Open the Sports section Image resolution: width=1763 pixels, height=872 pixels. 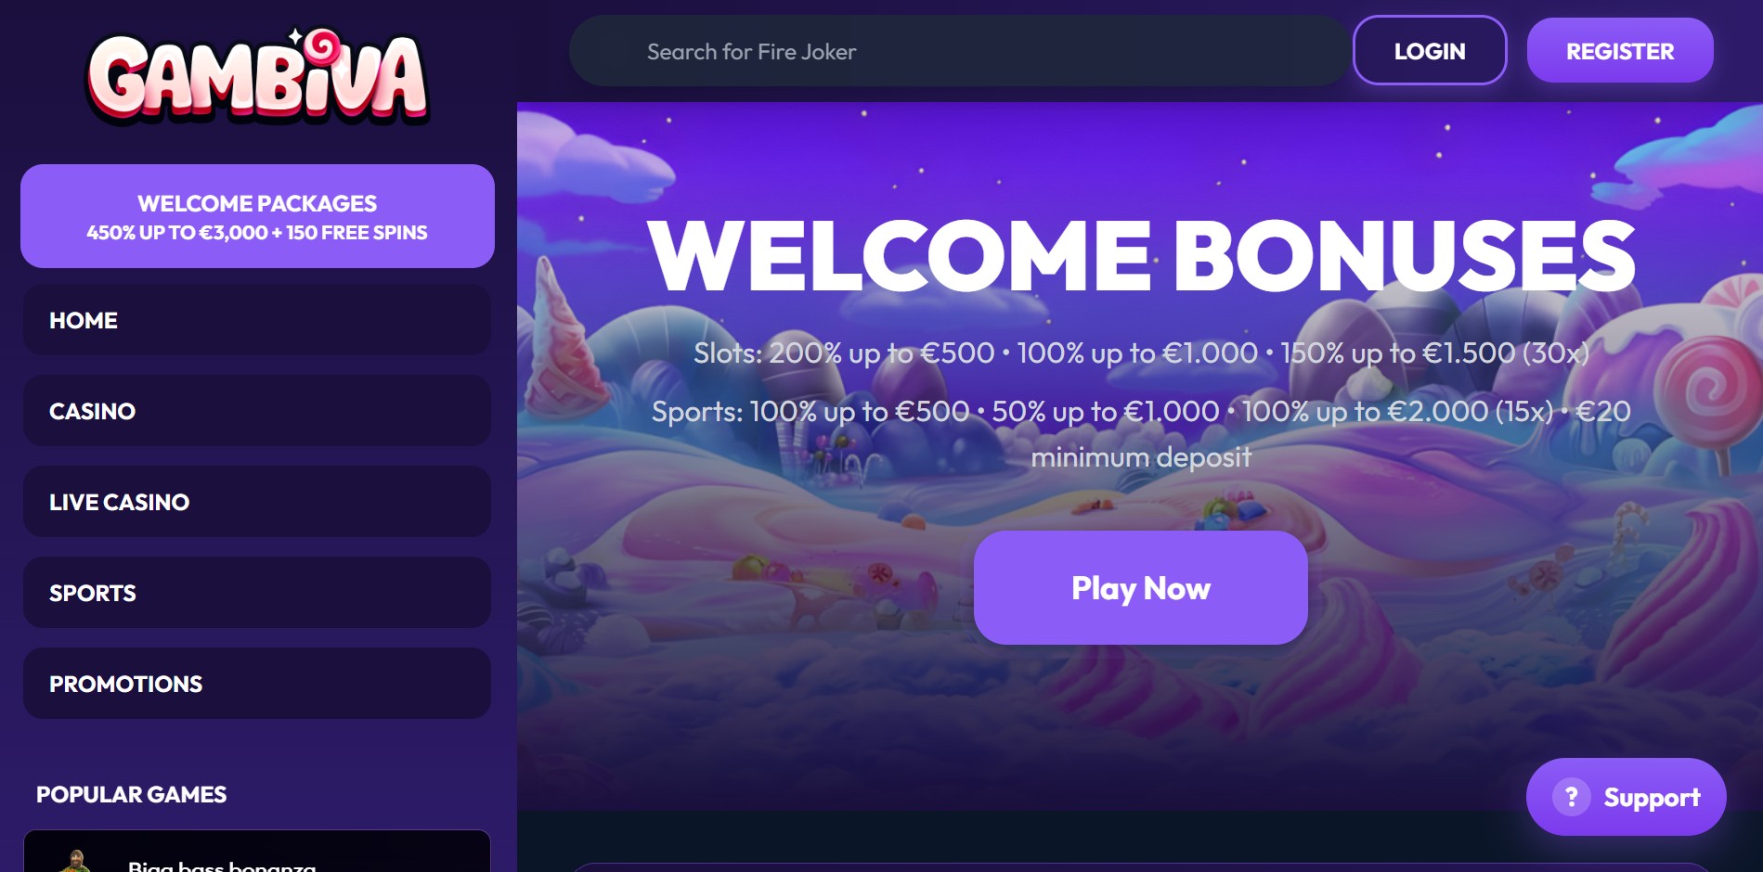coord(257,593)
